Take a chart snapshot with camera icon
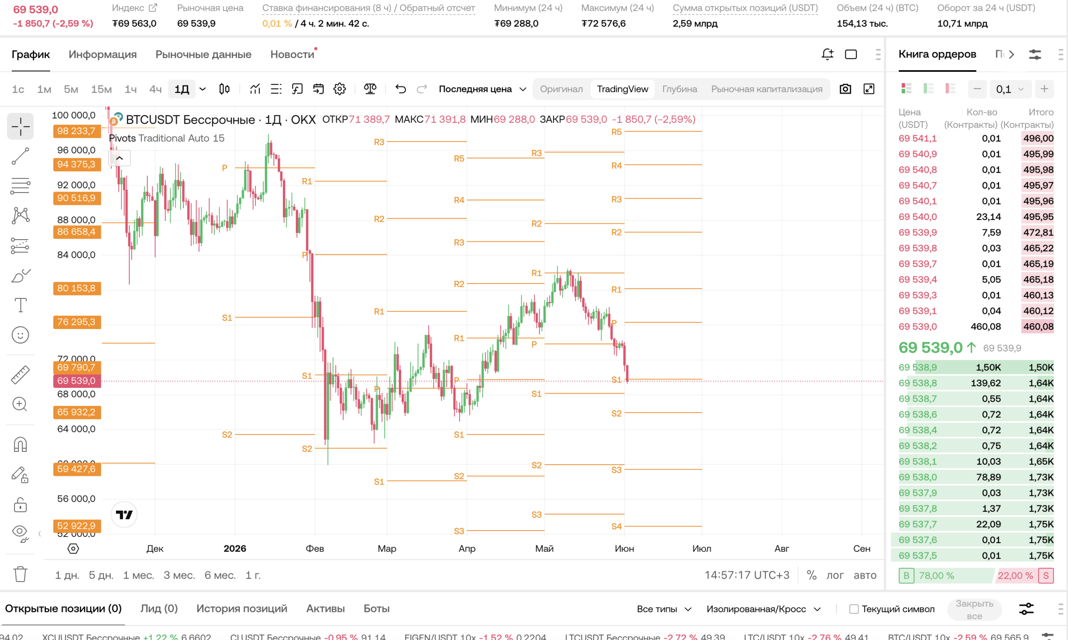Image resolution: width=1068 pixels, height=640 pixels. (x=845, y=89)
